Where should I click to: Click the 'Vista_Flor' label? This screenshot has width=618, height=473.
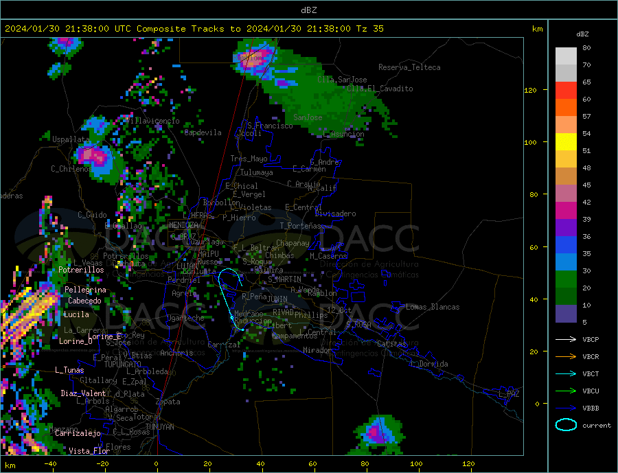point(89,450)
